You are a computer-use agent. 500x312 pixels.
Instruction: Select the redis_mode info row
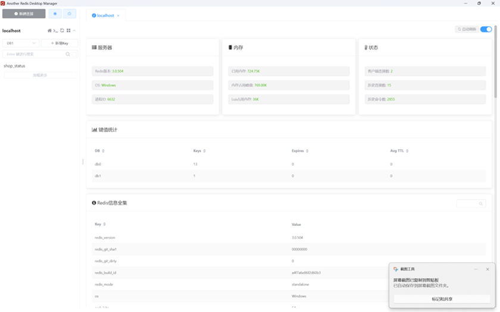[x=289, y=284]
